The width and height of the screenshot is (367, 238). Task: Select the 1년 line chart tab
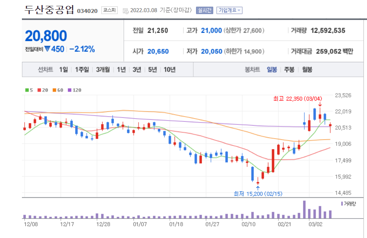tap(121, 70)
